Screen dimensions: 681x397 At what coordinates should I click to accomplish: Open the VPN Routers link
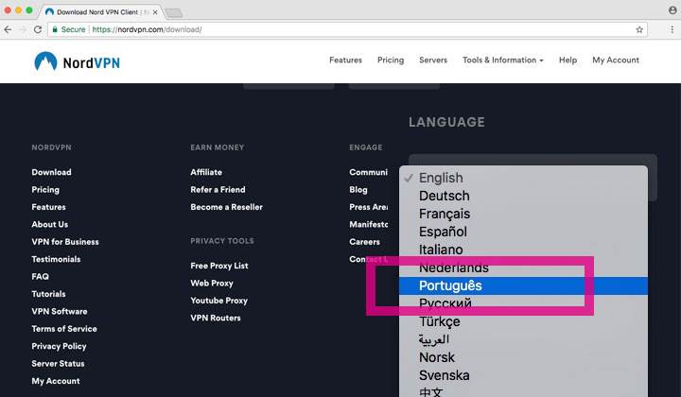coord(215,318)
